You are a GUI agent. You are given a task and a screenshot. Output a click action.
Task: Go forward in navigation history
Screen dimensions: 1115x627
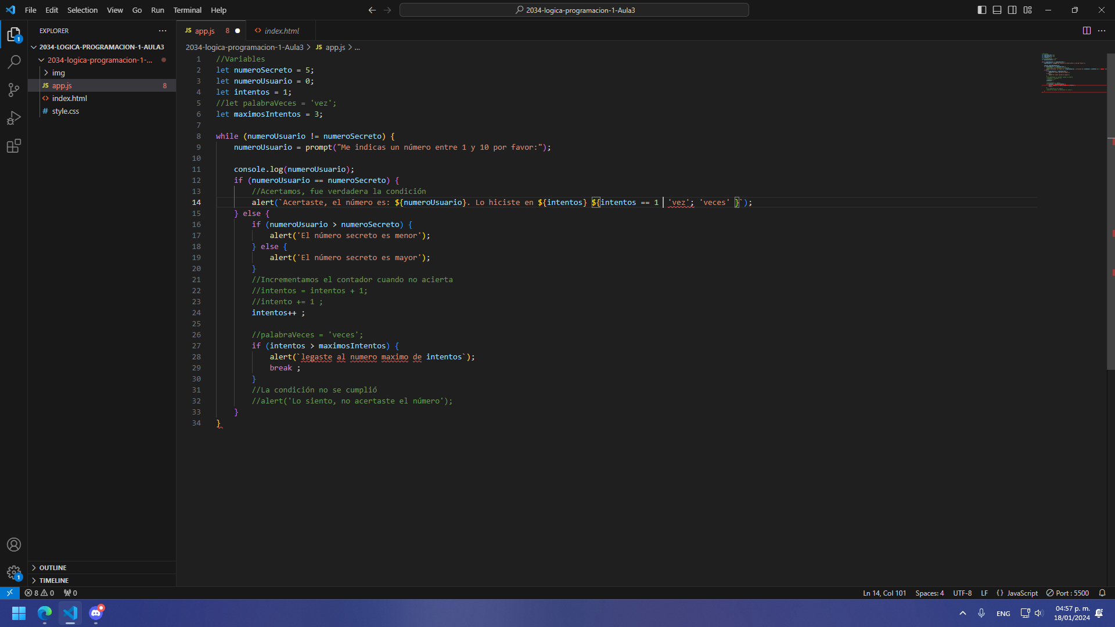pos(387,10)
